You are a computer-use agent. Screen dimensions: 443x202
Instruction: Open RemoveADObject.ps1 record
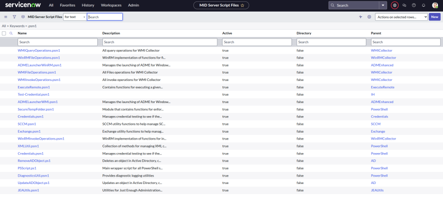point(34,161)
